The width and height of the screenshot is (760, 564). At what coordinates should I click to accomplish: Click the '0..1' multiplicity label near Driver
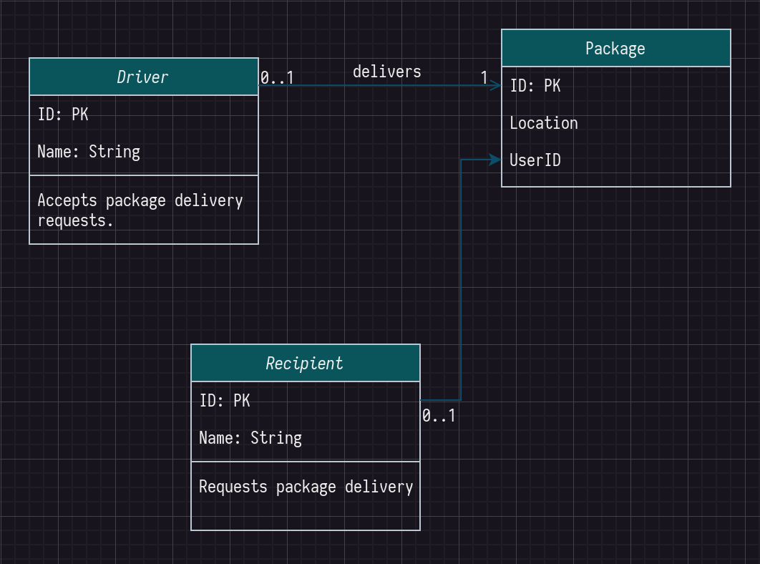coord(277,77)
